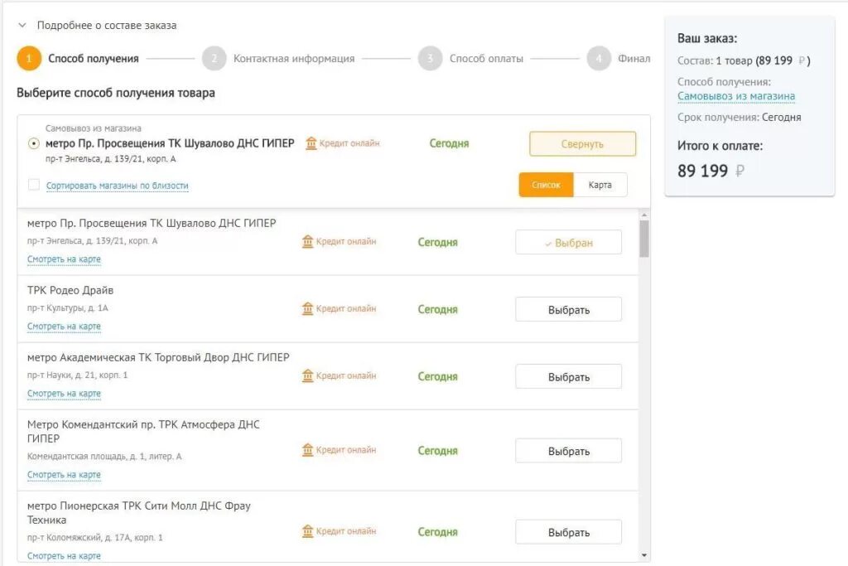Enable sort stores by proximity checkbox
Screen dimensions: 848x566
[x=34, y=185]
